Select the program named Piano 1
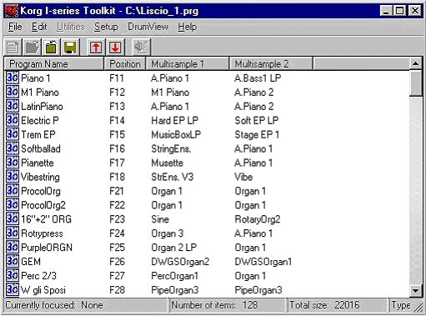Image resolution: width=426 pixels, height=316 pixels. coord(36,78)
